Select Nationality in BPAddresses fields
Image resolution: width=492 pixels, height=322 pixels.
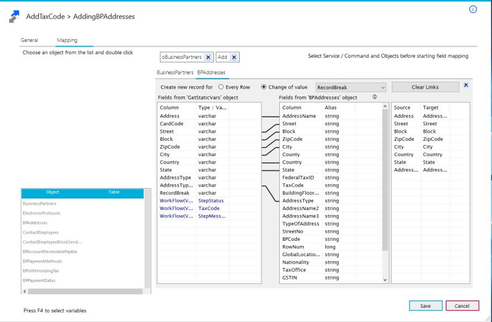(x=331, y=262)
